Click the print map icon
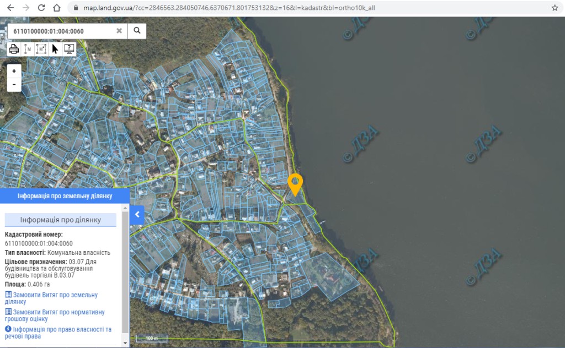The image size is (565, 348). (x=14, y=49)
